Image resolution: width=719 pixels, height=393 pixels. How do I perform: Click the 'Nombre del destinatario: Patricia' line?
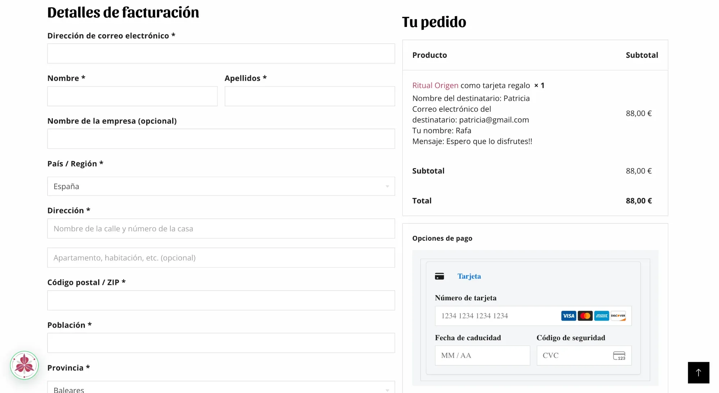471,98
